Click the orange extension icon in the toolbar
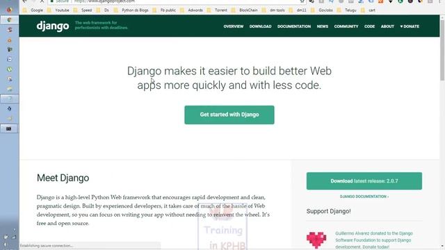This screenshot has height=250, width=445. tap(380, 1)
